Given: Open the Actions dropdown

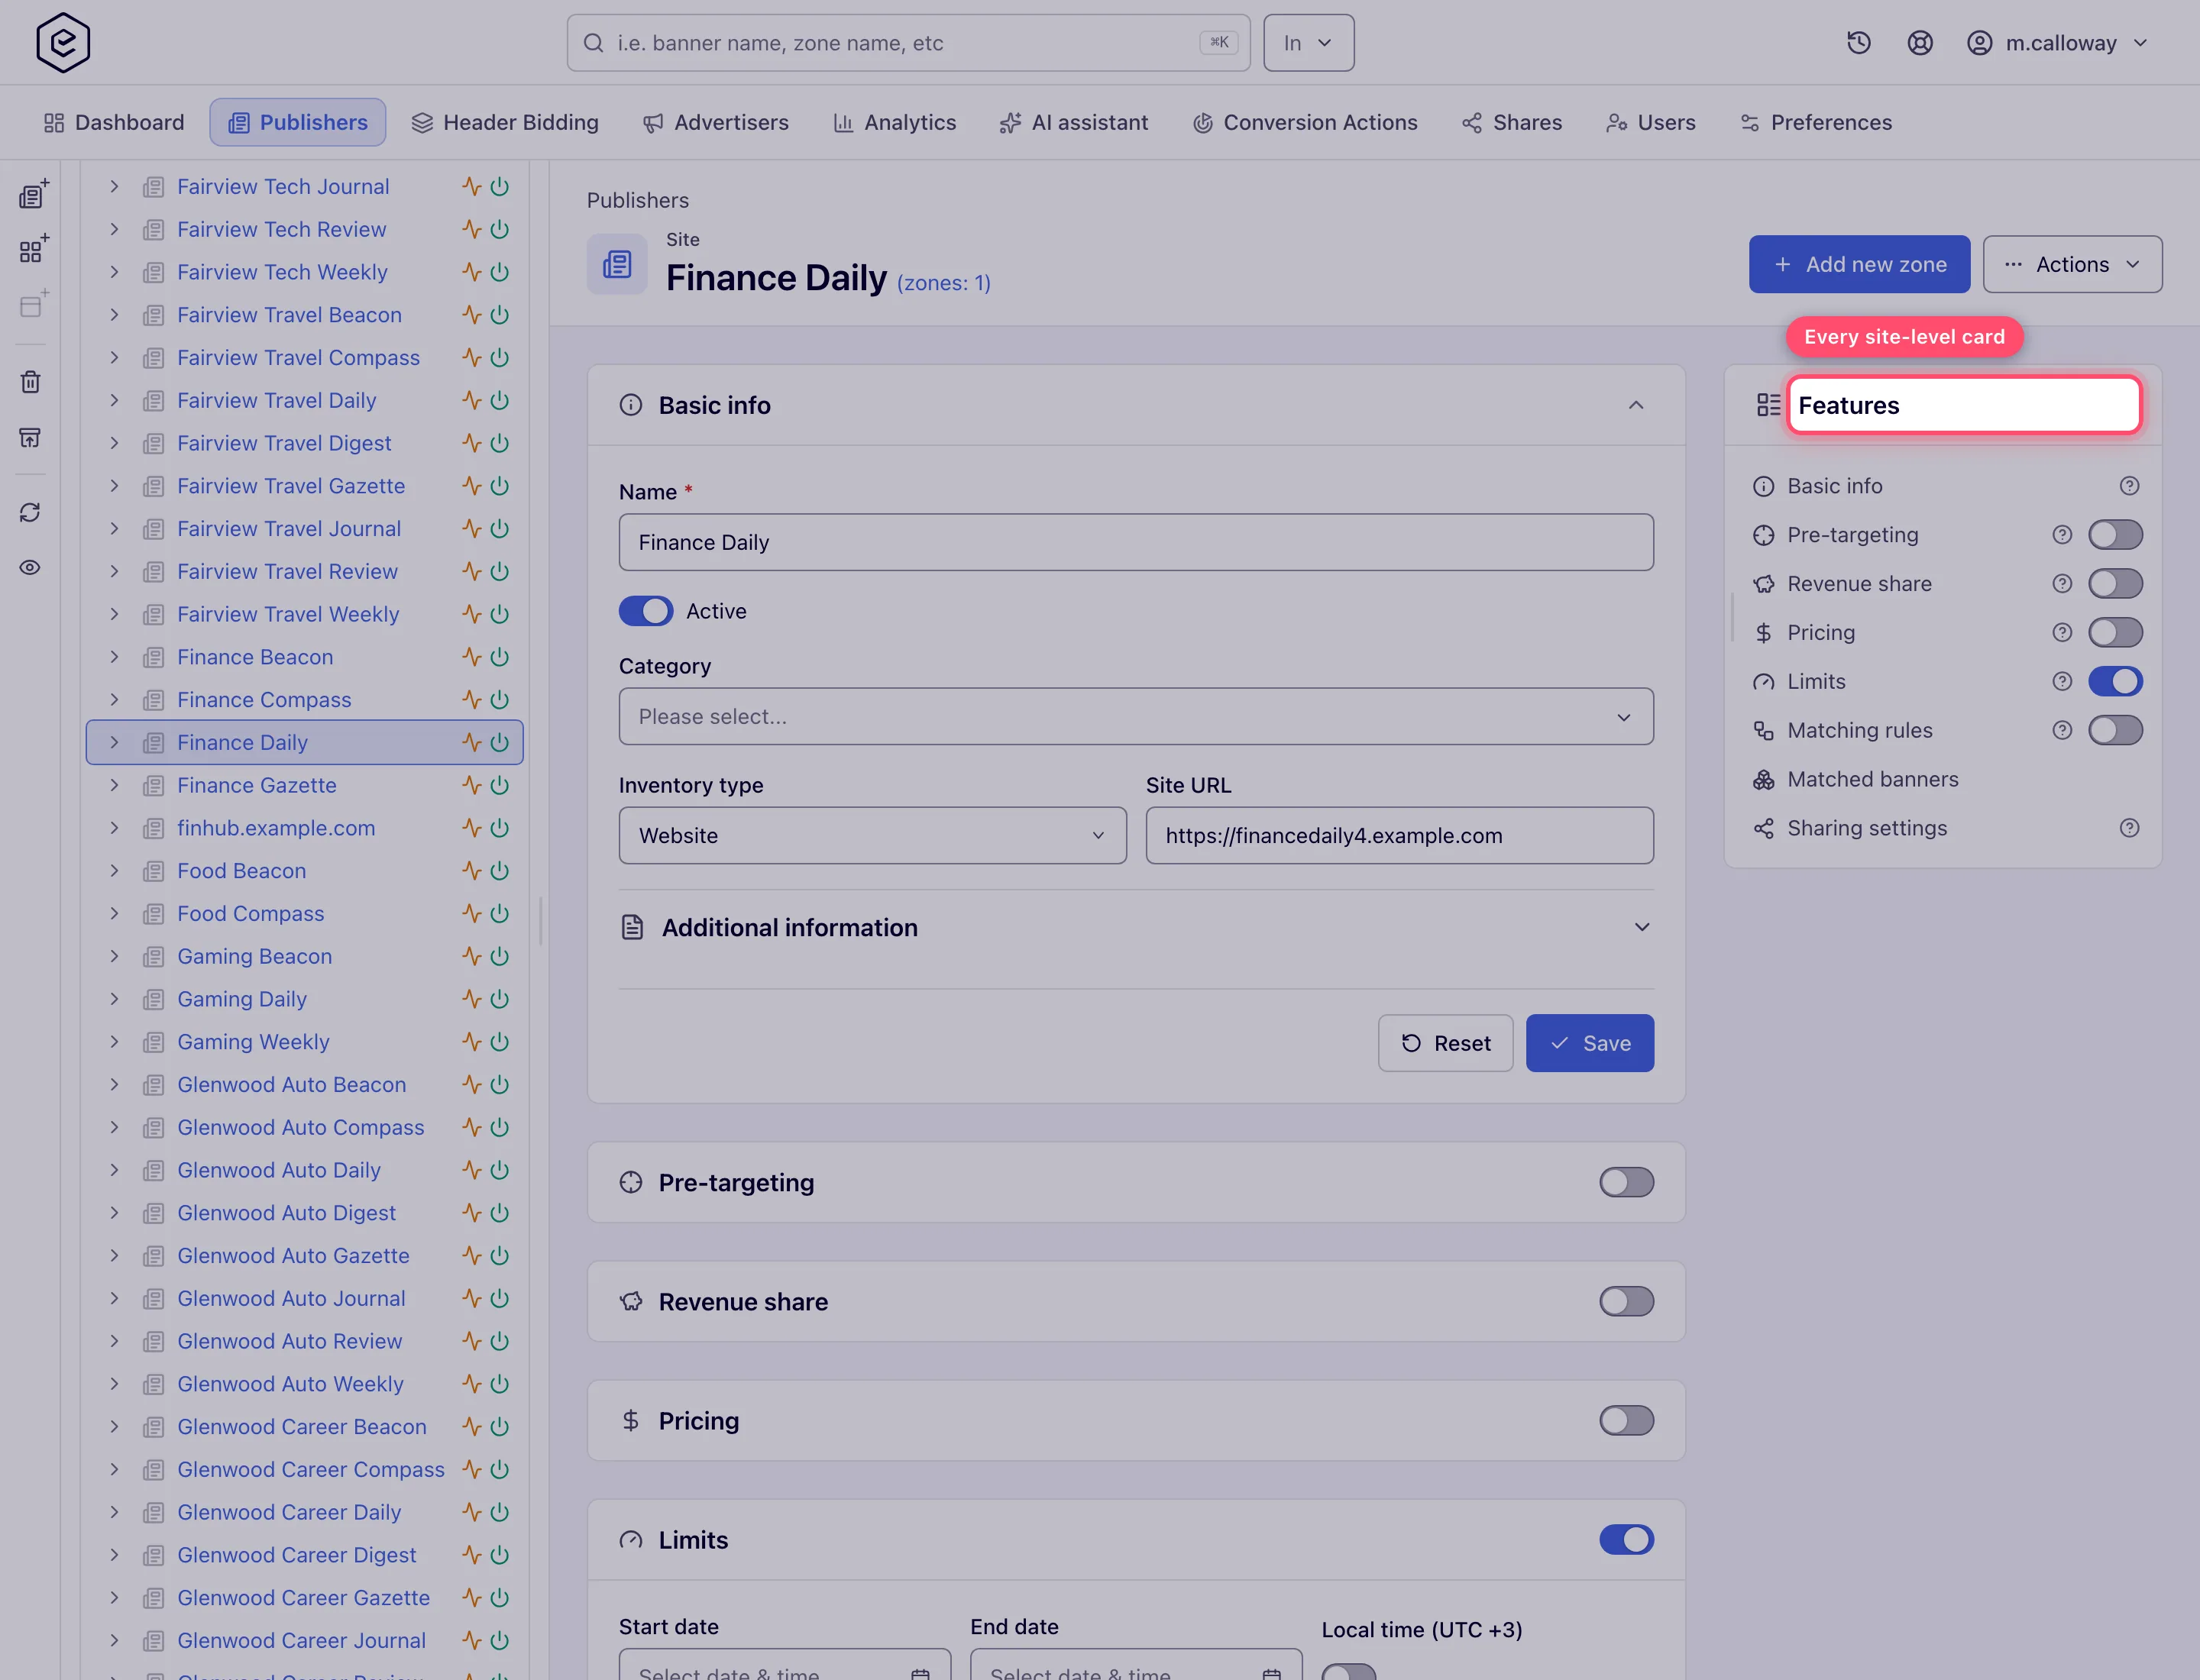Looking at the screenshot, I should [2072, 265].
